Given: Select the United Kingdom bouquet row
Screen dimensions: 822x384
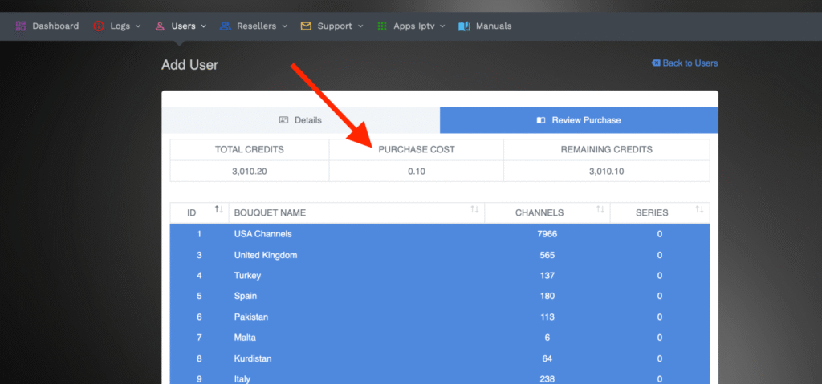Looking at the screenshot, I should (440, 255).
